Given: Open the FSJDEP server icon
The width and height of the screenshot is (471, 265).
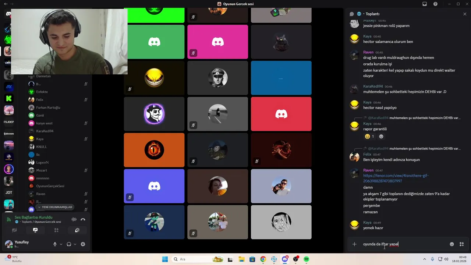Looking at the screenshot, I should pos(9,122).
